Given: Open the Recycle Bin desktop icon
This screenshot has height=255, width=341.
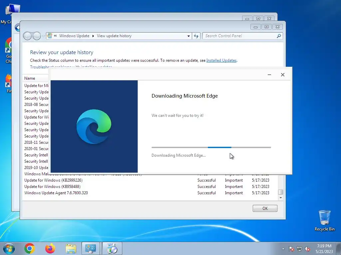Looking at the screenshot, I should tap(324, 220).
